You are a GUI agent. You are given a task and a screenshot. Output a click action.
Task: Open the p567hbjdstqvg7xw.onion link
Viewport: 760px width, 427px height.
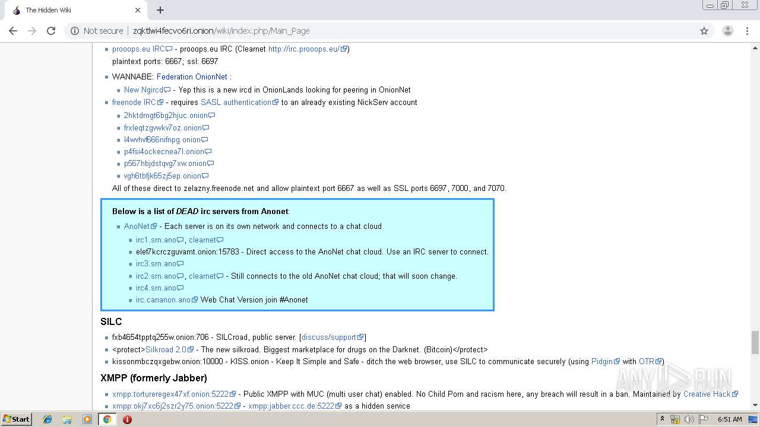pyautogui.click(x=169, y=163)
